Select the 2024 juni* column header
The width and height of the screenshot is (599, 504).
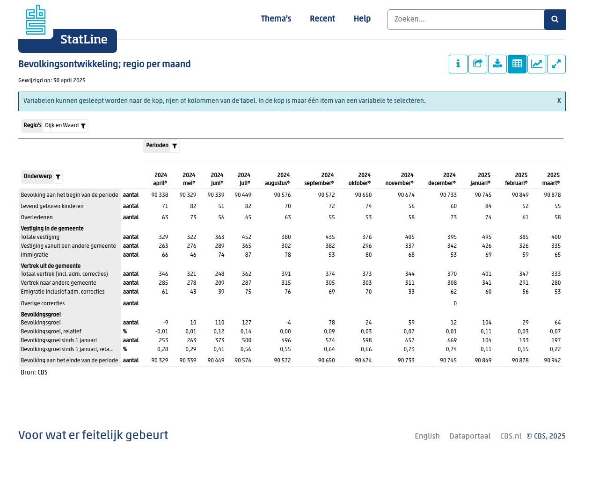point(217,179)
